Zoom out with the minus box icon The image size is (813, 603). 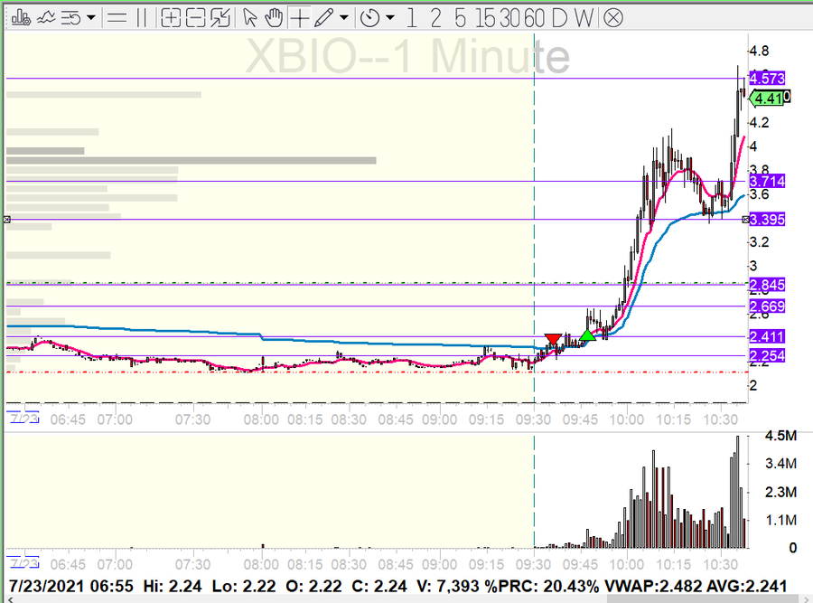tap(195, 18)
